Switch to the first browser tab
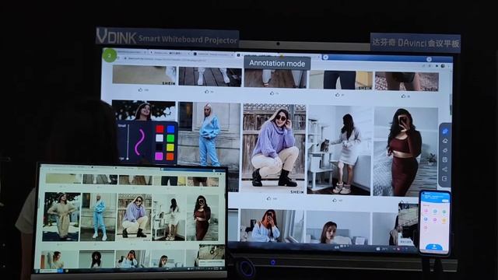 click(132, 52)
